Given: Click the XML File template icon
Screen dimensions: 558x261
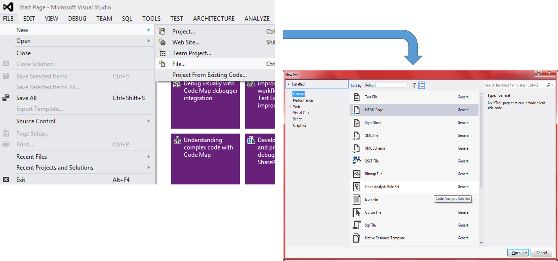Looking at the screenshot, I should 357,135.
